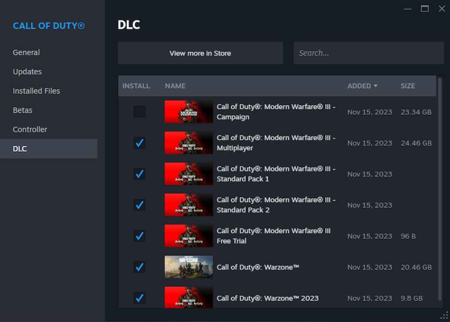Open the Updates section
This screenshot has width=450, height=322.
click(x=27, y=72)
